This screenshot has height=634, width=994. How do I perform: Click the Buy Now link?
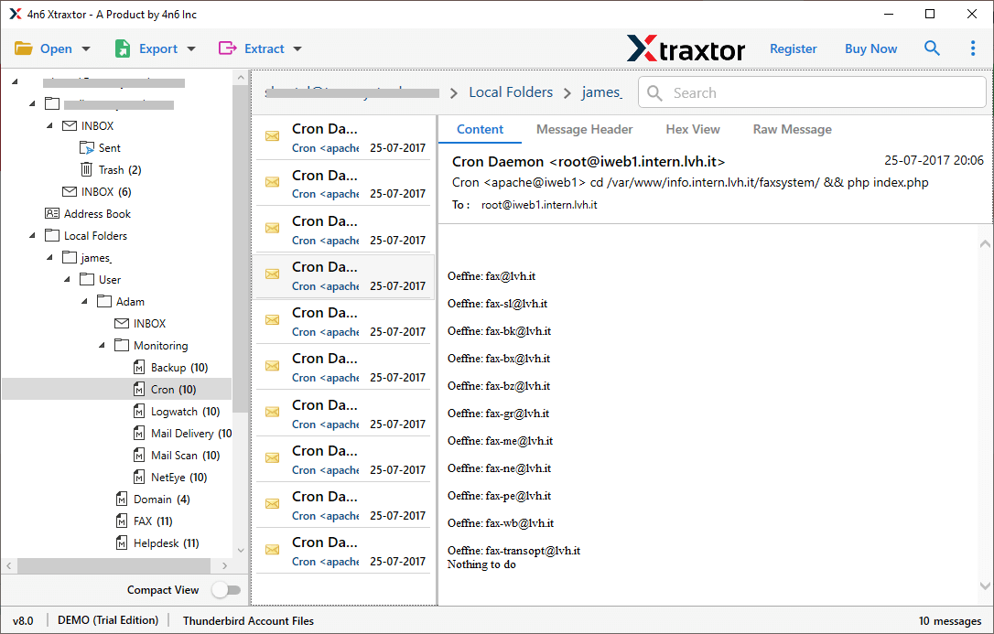click(x=870, y=48)
